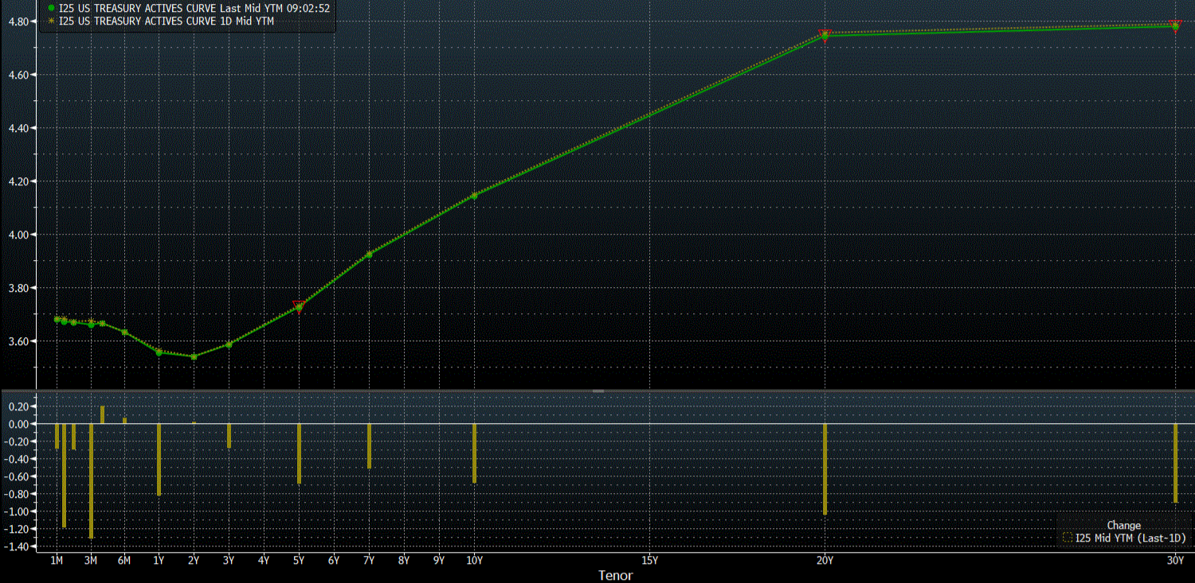Select the 2Y data point on the curve

tap(194, 356)
